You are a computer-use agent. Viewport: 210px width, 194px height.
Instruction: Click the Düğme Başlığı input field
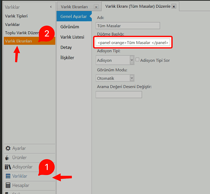tap(133, 43)
